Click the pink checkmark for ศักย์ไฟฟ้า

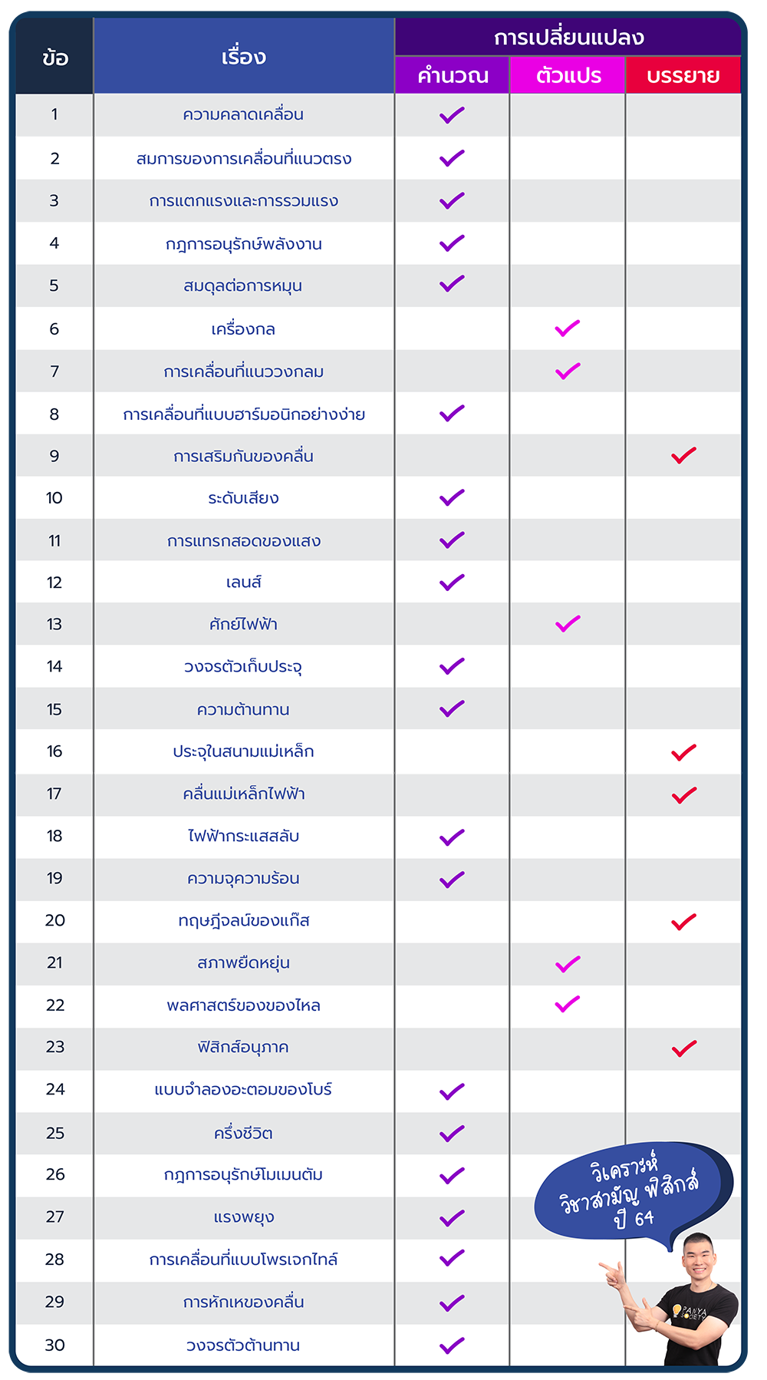(568, 623)
